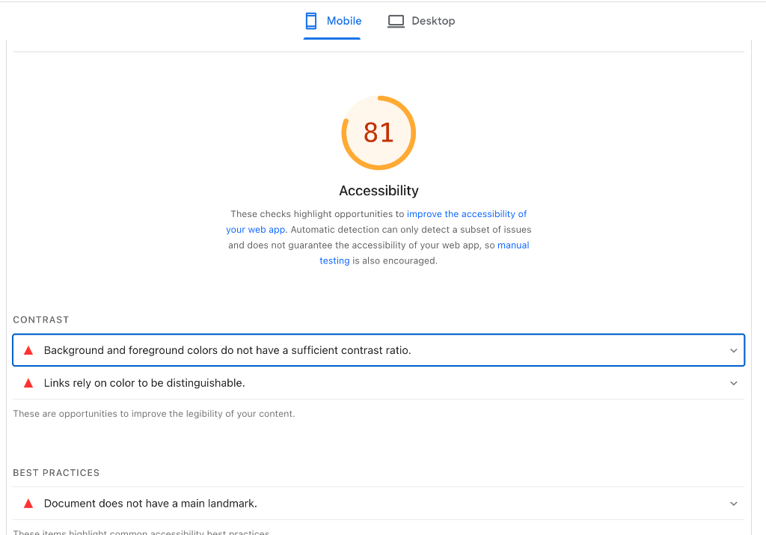Click 'Links rely on color to be distinguishable' text
766x535 pixels.
(x=144, y=383)
